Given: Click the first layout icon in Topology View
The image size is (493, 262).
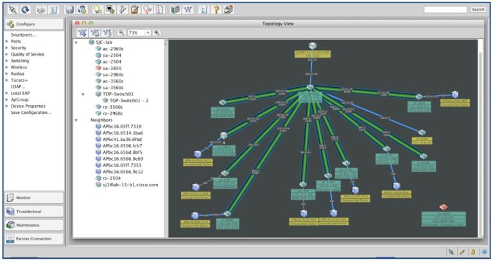Looking at the screenshot, I should pyautogui.click(x=82, y=33).
